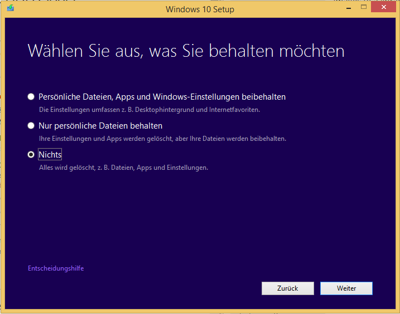Select radio button for keeping files, apps and settings
Screen dimensions: 400x314
tap(31, 97)
